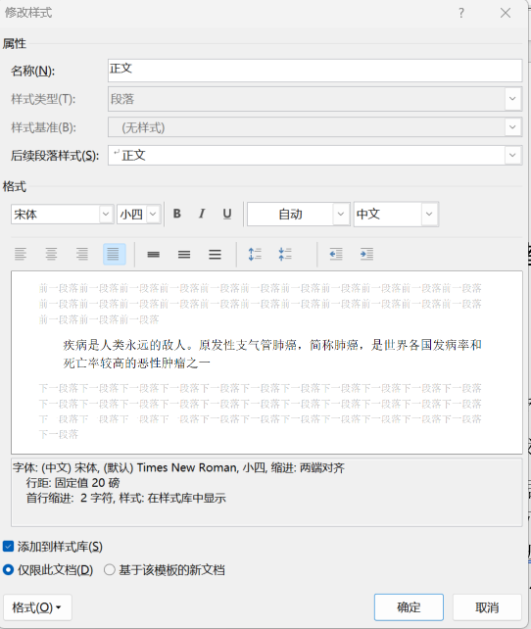Apply 1.5 line spacing
This screenshot has height=629, width=531.
click(x=184, y=255)
